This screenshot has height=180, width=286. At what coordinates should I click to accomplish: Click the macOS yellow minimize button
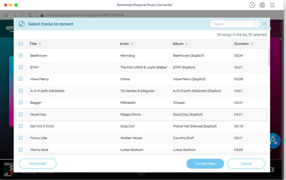click(x=11, y=5)
